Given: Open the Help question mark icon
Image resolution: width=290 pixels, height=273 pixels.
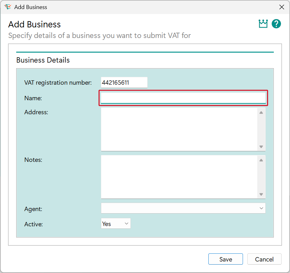Looking at the screenshot, I should tap(276, 24).
